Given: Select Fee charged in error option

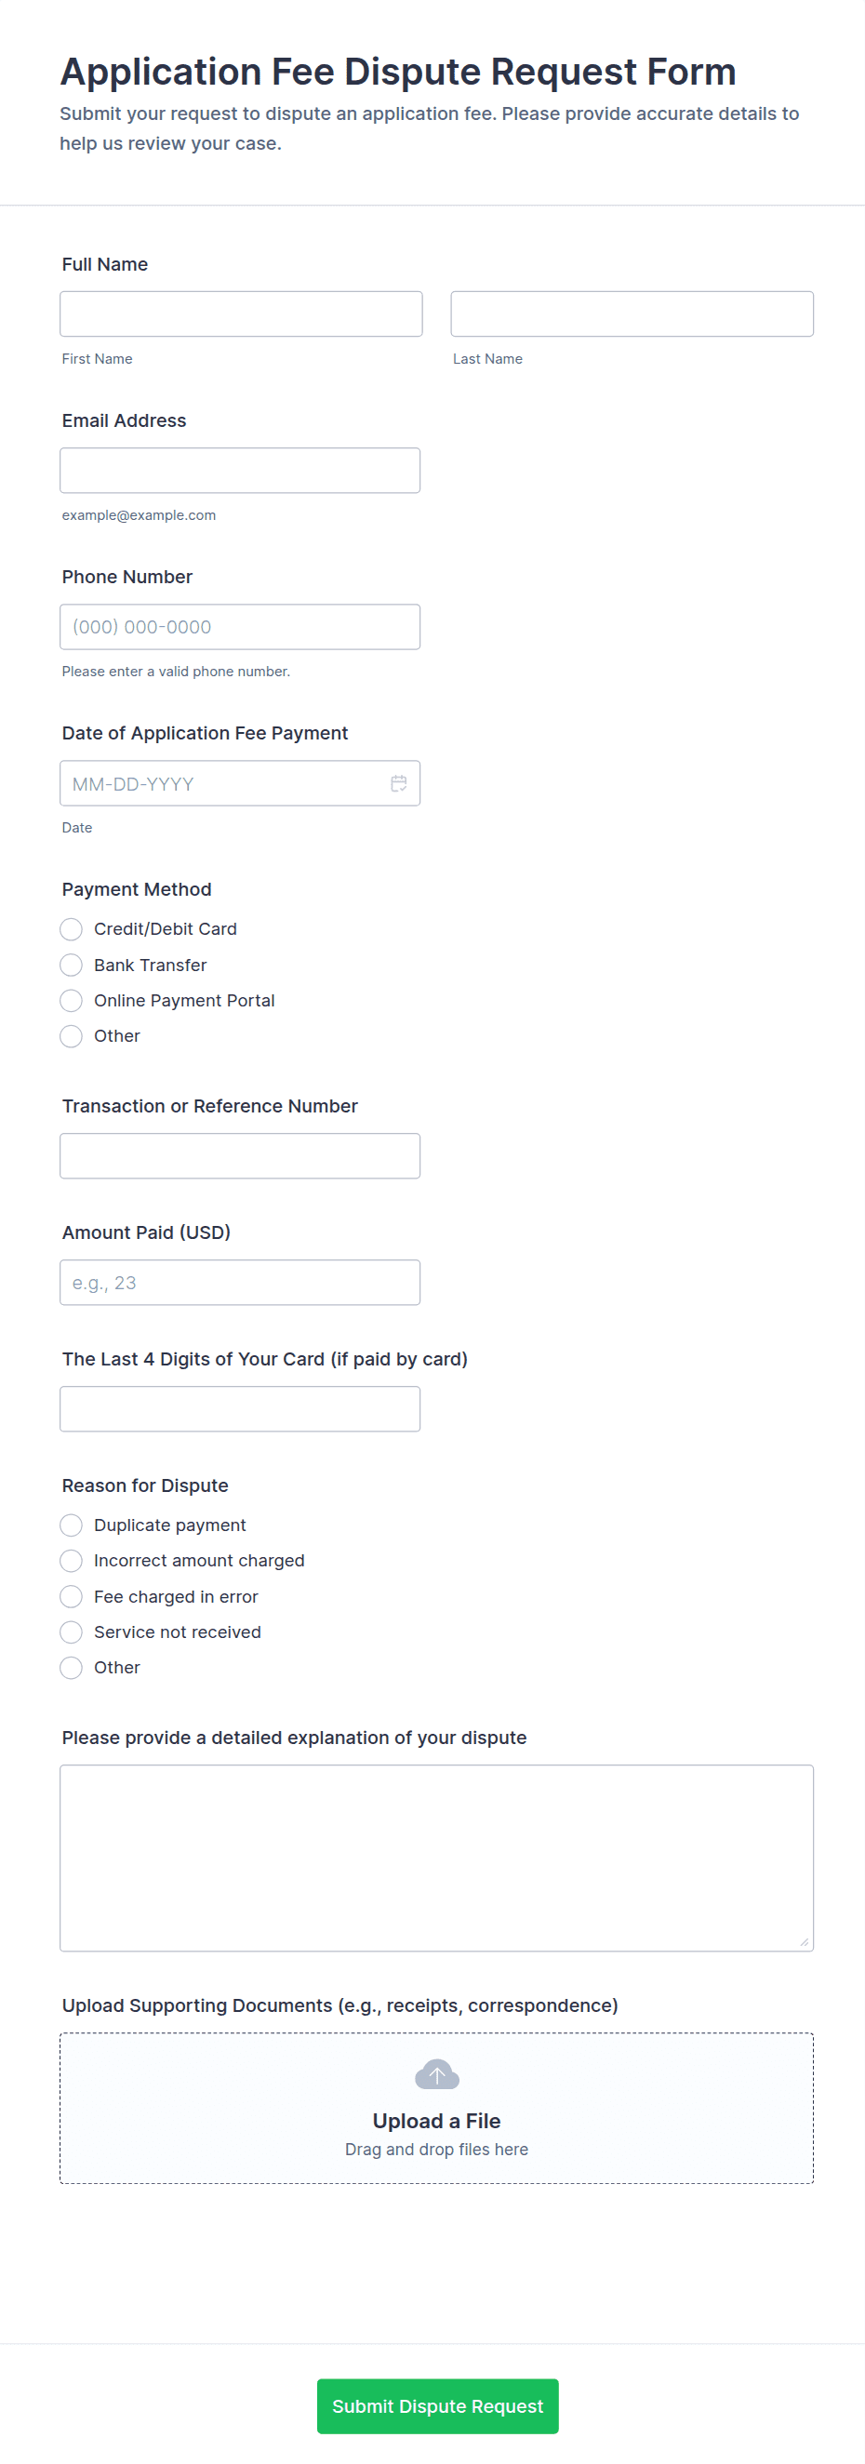Looking at the screenshot, I should [x=72, y=1596].
